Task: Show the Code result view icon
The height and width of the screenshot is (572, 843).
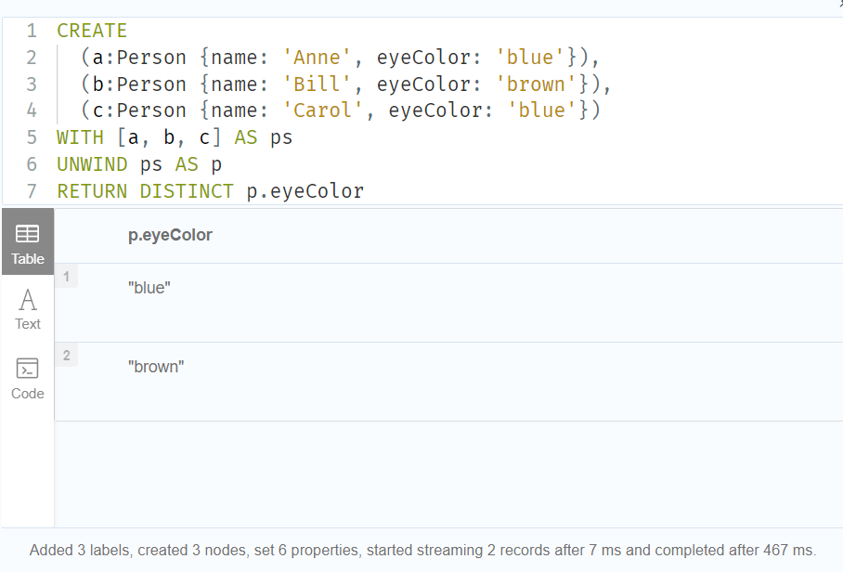Action: coord(28,370)
